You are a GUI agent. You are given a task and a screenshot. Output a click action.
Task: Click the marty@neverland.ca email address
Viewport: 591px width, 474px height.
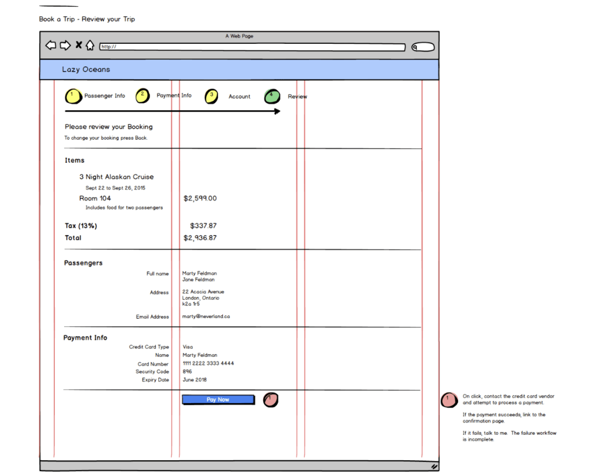tap(206, 316)
